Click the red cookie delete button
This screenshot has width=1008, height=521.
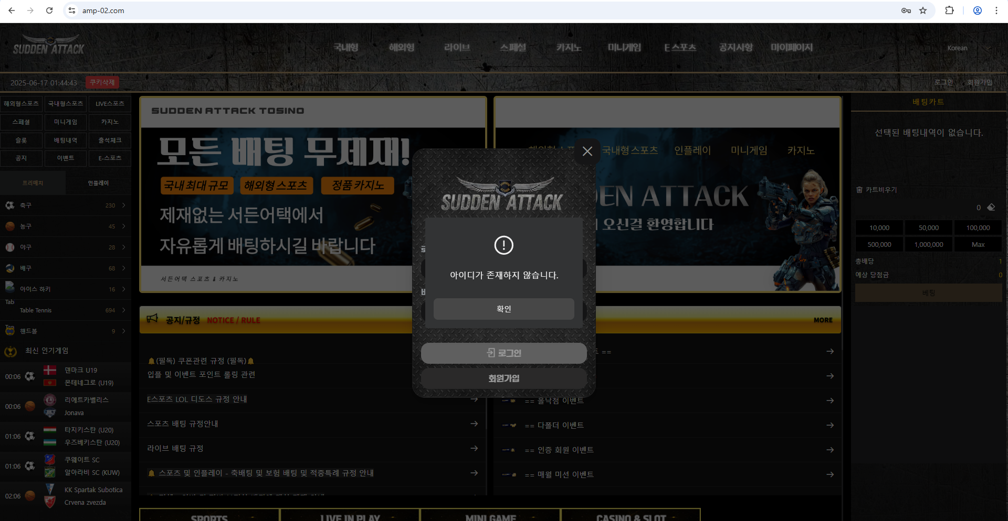point(102,83)
